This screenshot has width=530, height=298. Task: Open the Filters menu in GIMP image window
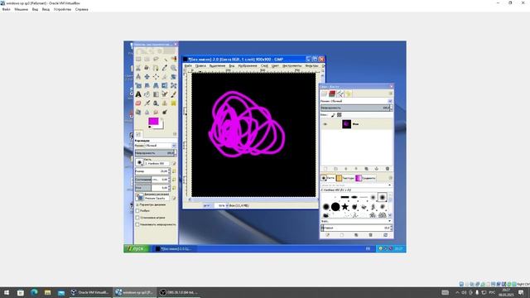pyautogui.click(x=311, y=66)
